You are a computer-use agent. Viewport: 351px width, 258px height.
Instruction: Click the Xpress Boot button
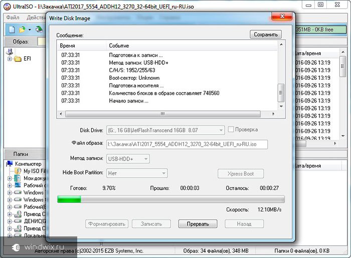click(x=241, y=174)
